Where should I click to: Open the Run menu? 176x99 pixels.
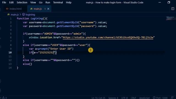48,2
